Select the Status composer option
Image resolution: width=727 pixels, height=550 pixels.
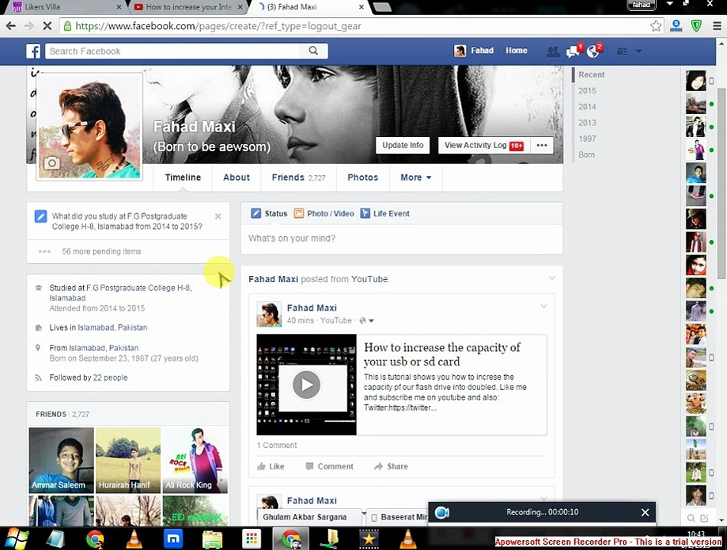(269, 213)
